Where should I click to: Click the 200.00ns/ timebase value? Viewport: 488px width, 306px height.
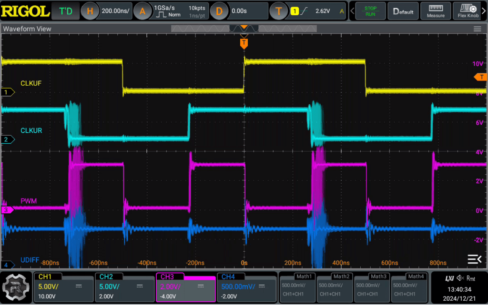click(115, 11)
